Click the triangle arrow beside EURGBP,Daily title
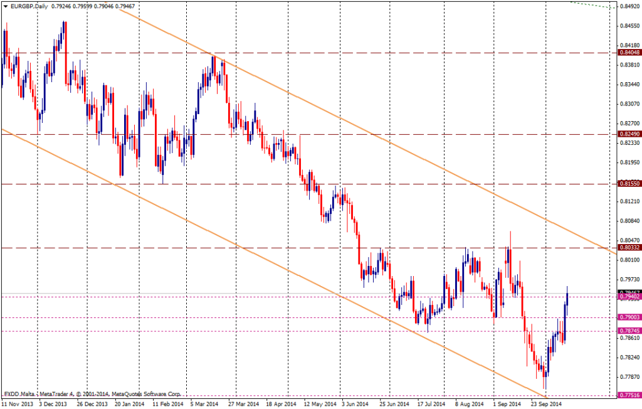 4,6
